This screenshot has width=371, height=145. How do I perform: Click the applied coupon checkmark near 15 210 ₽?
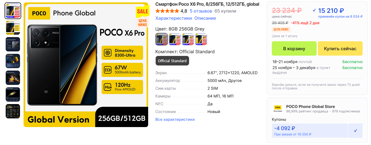(x=314, y=10)
